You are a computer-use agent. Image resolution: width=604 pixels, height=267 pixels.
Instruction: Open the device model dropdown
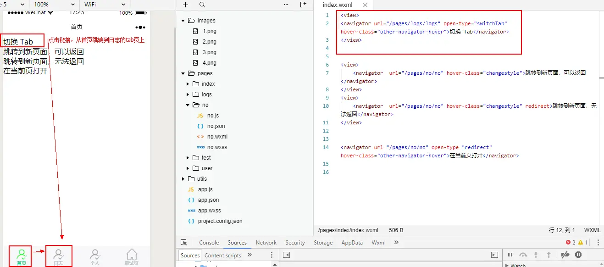pos(13,4)
